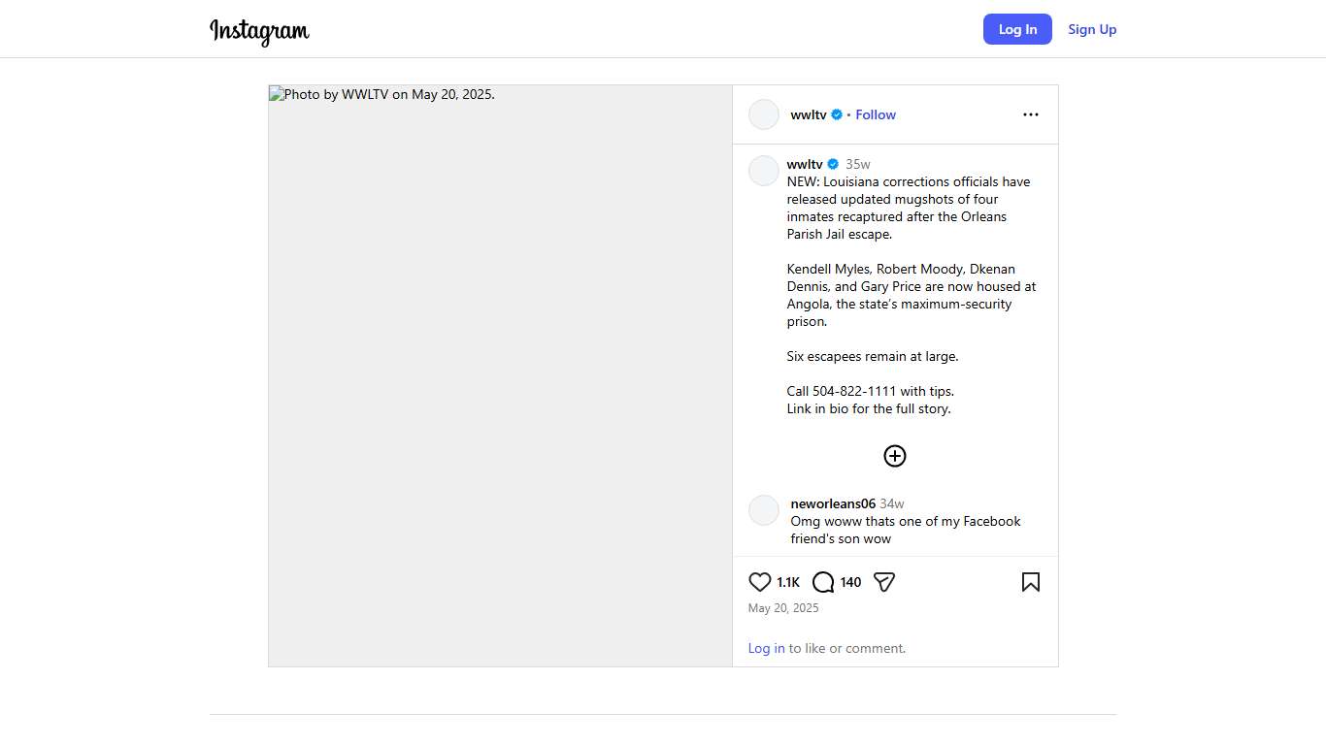Screen dimensions: 1326x745
Task: Open comments via speech bubble icon
Action: 823,582
